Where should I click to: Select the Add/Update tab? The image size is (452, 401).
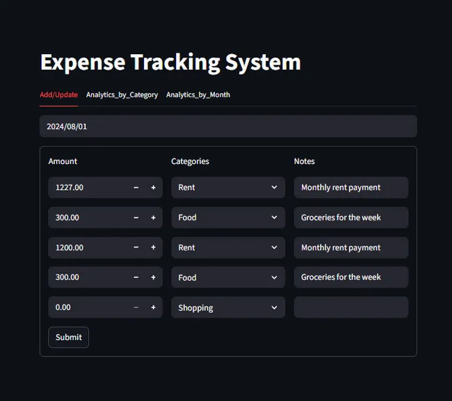coord(58,95)
